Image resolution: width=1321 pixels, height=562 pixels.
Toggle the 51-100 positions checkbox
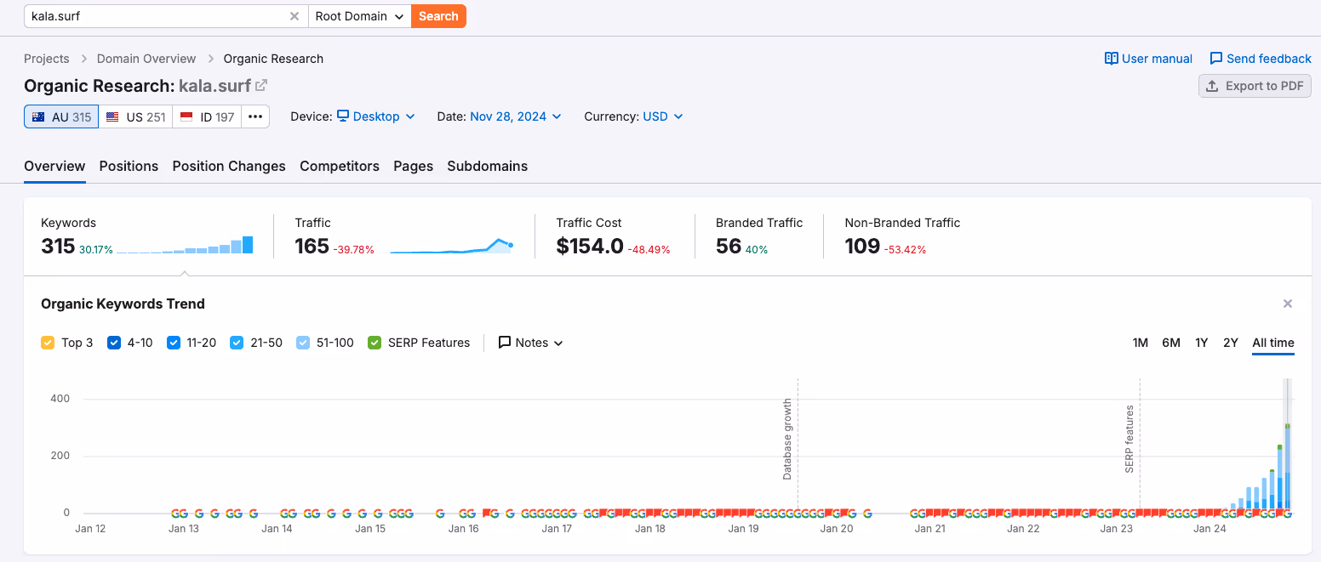[x=303, y=343]
